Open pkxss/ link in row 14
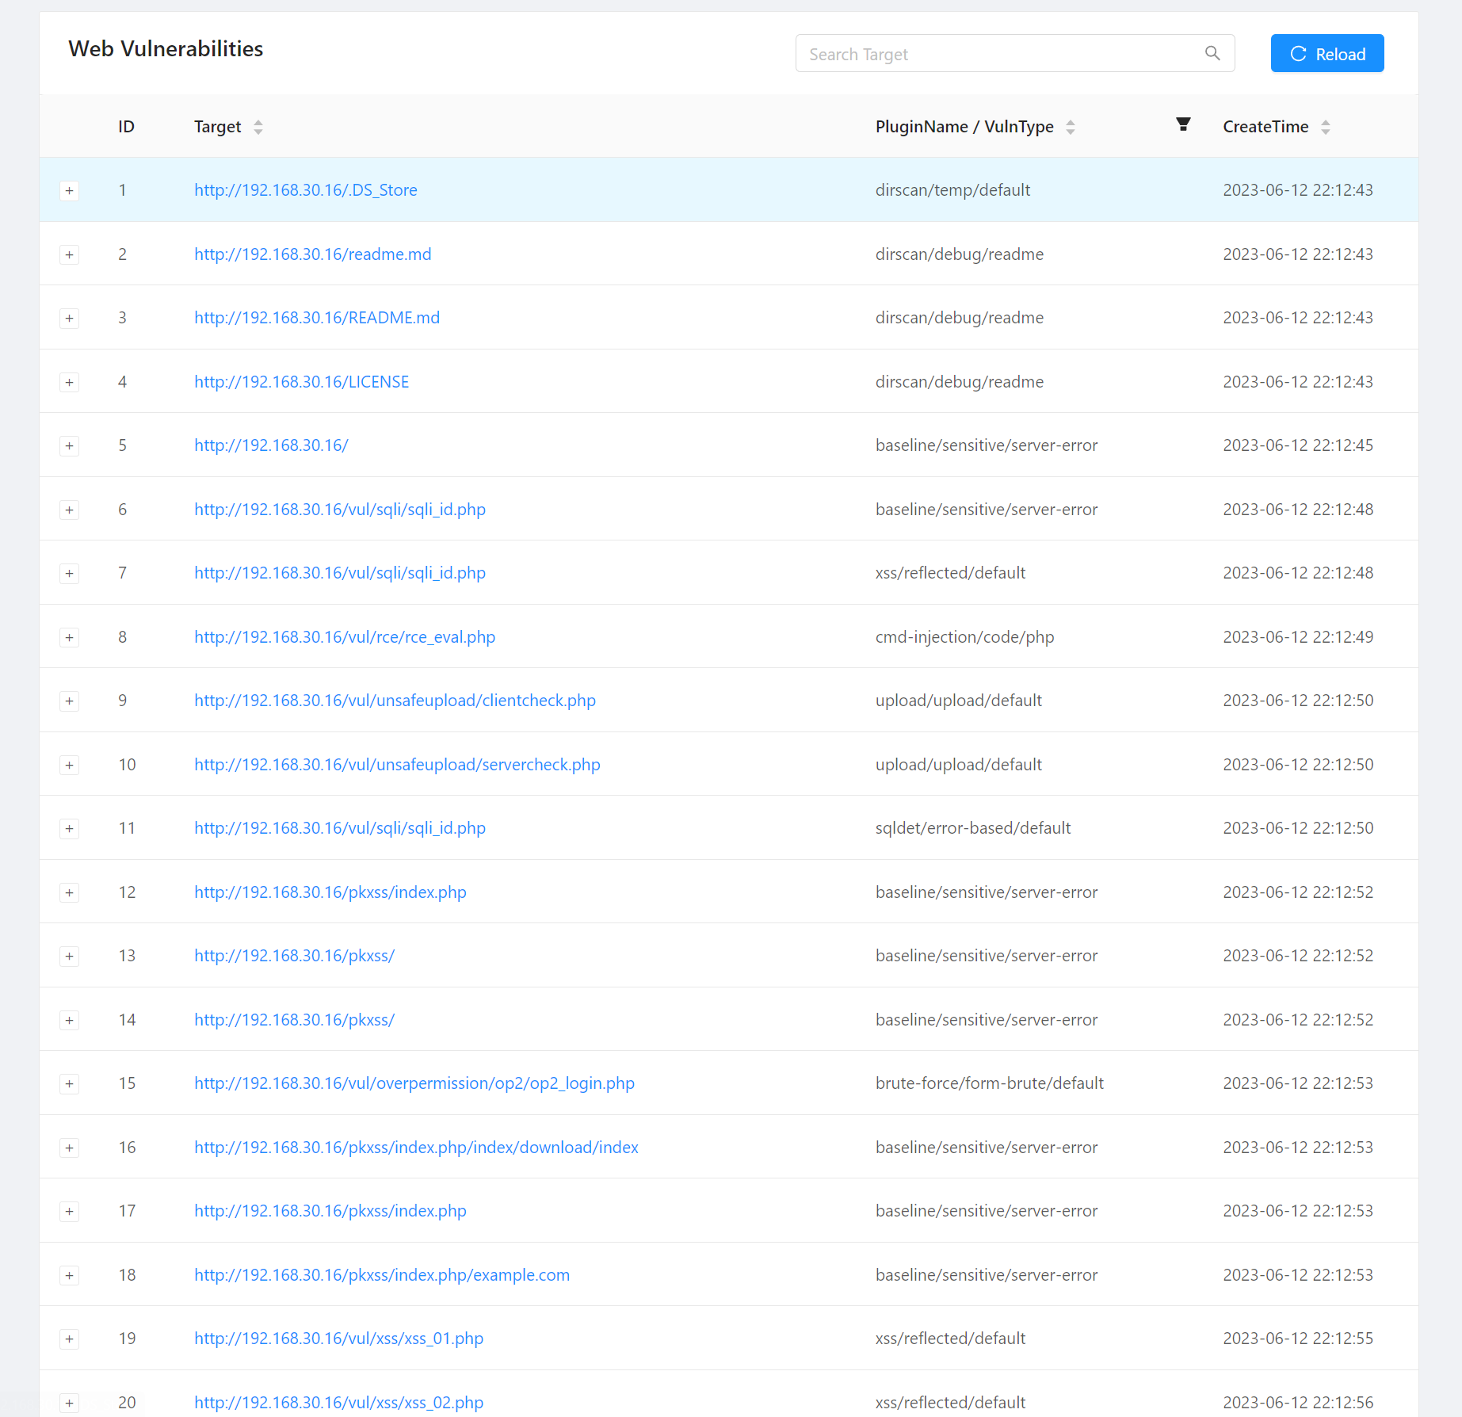Viewport: 1462px width, 1417px height. (294, 1020)
